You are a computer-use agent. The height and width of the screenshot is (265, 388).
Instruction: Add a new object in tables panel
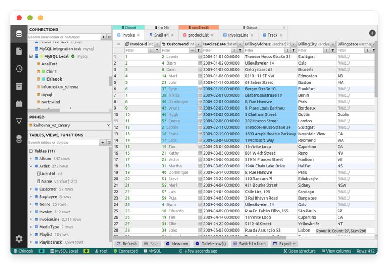coord(103,143)
